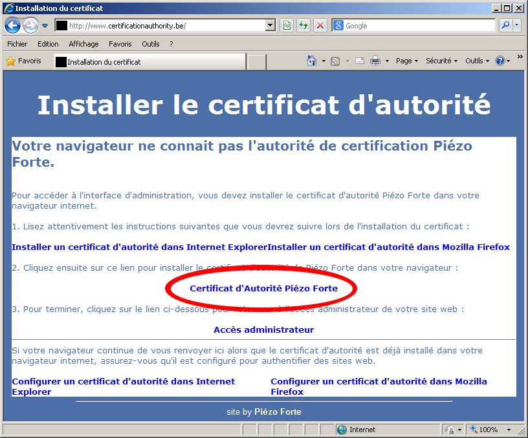Image resolution: width=528 pixels, height=438 pixels.
Task: Select the Installation du certificat tab
Action: [150, 62]
